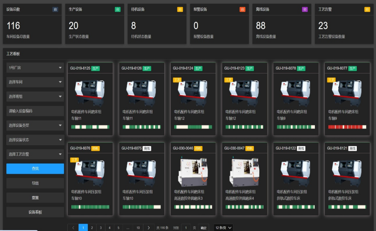Viewport: 376px width, 231px height.
Task: Open the 选择工艺告警 dropdown
Action: click(35, 154)
